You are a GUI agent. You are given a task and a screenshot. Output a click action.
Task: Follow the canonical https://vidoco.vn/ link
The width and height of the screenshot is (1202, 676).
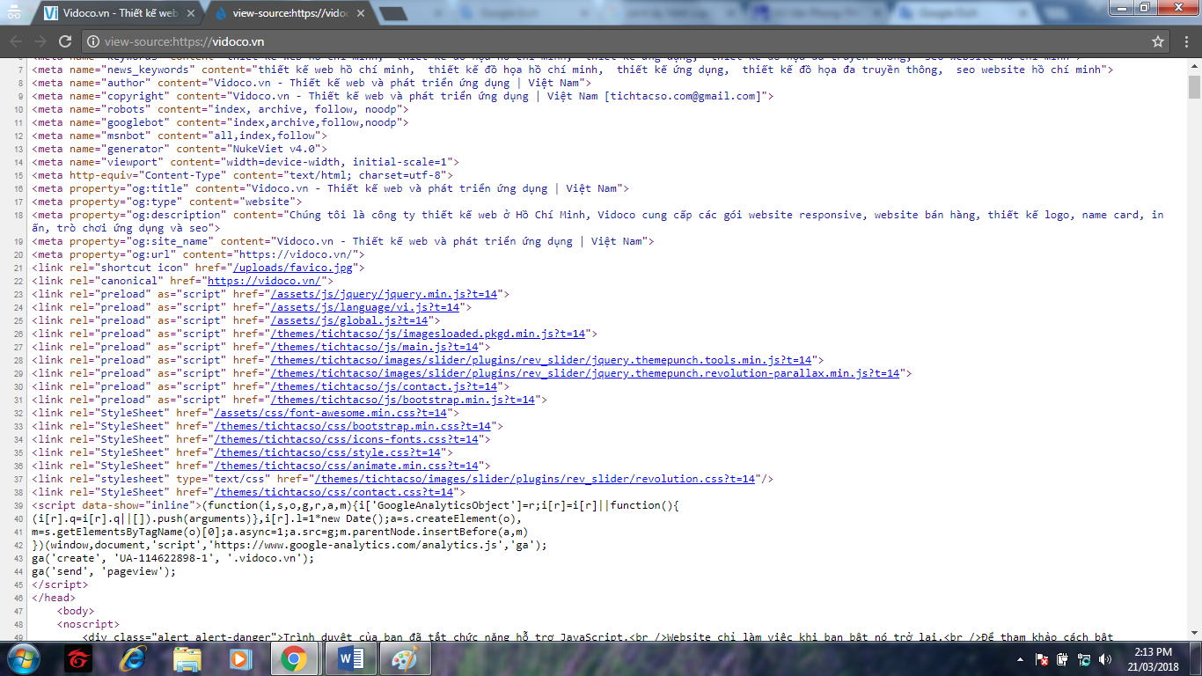(x=263, y=281)
